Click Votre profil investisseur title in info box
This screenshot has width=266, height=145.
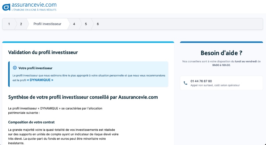(35, 68)
